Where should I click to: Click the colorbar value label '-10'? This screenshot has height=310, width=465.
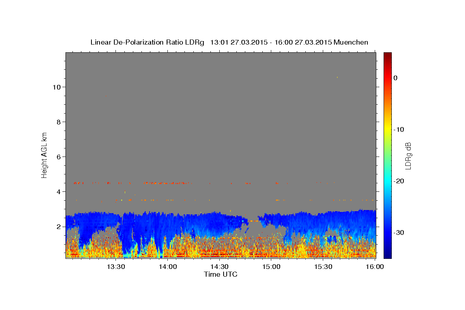[x=399, y=129]
